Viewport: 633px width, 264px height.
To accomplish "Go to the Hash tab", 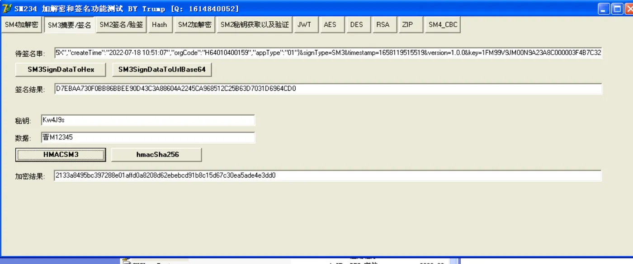I will (x=160, y=25).
